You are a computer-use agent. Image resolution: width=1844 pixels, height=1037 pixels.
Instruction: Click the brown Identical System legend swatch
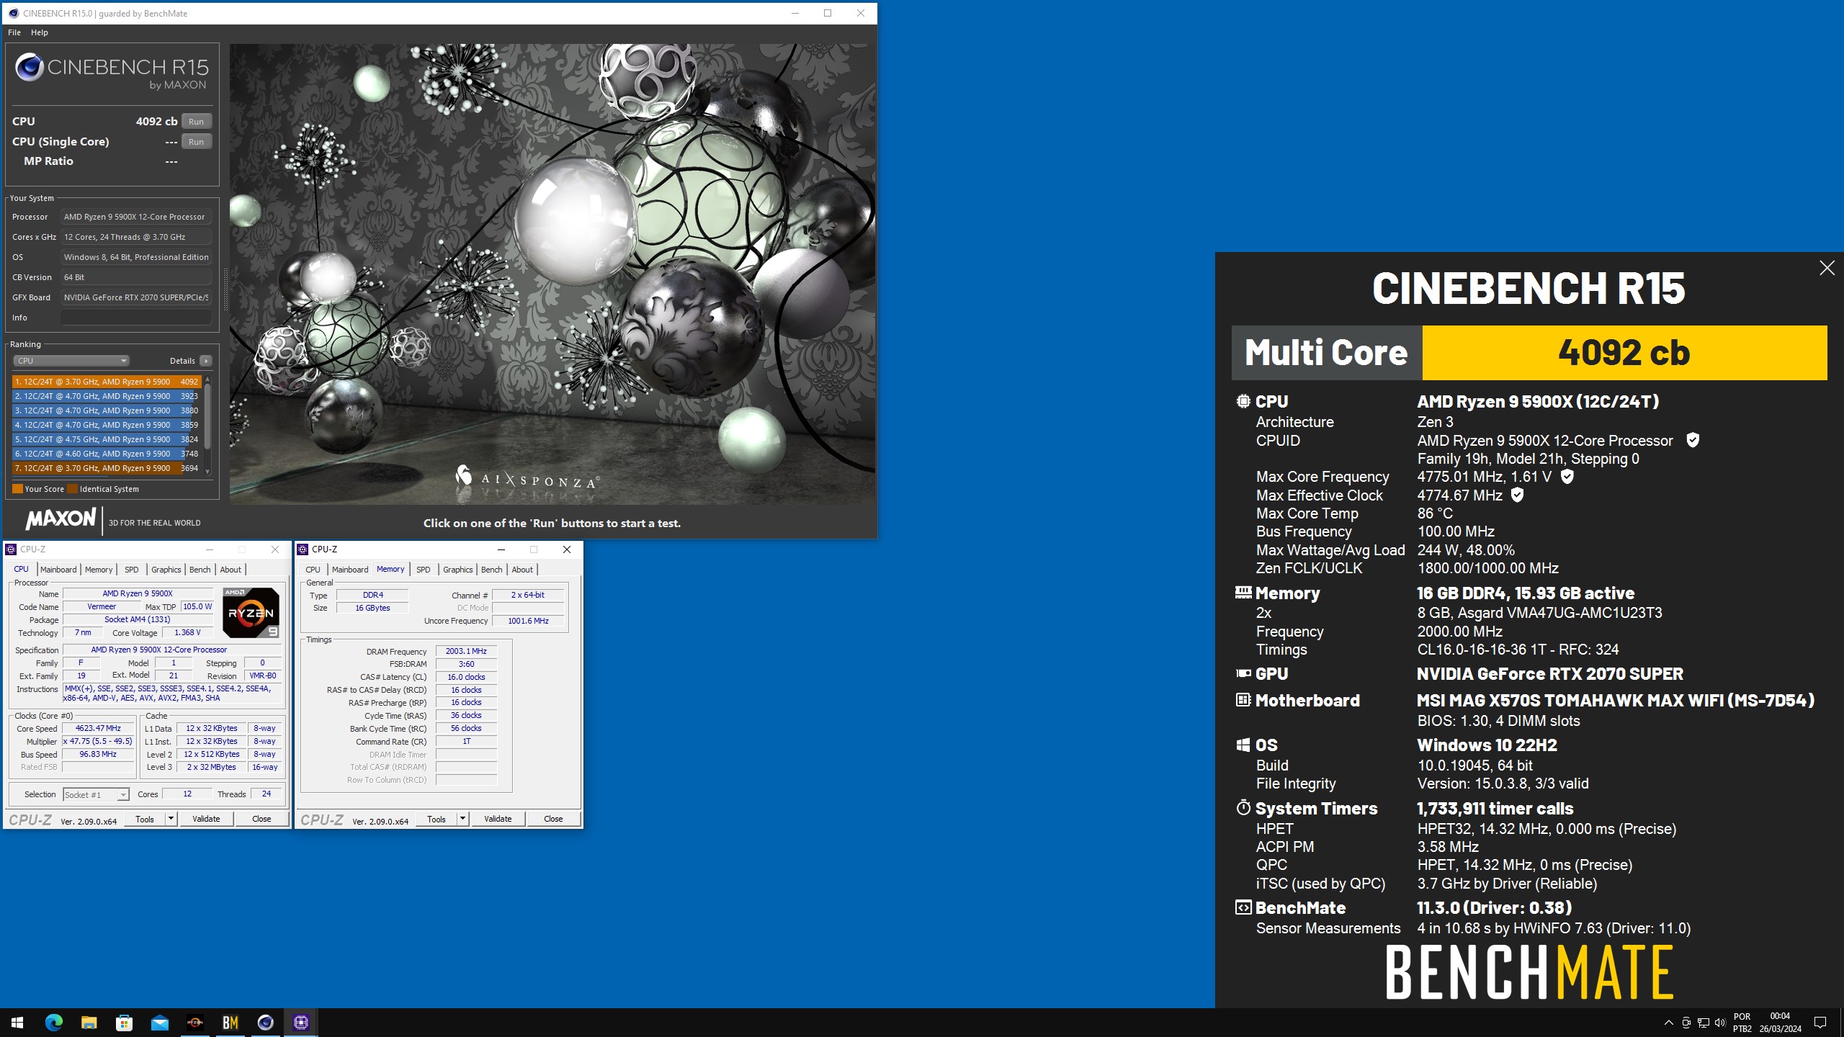tap(72, 489)
